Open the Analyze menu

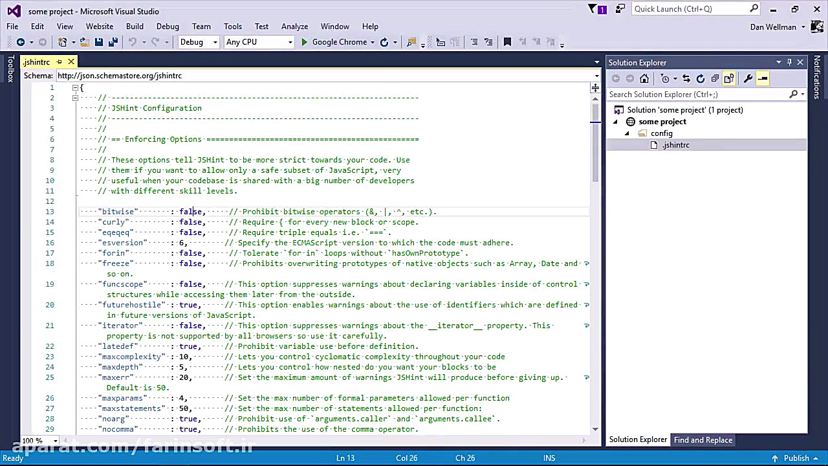(x=294, y=27)
